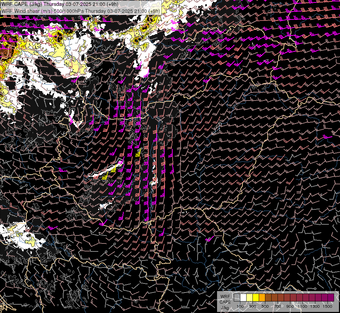
Task: Click the legend value 700
Action: (x=277, y=306)
